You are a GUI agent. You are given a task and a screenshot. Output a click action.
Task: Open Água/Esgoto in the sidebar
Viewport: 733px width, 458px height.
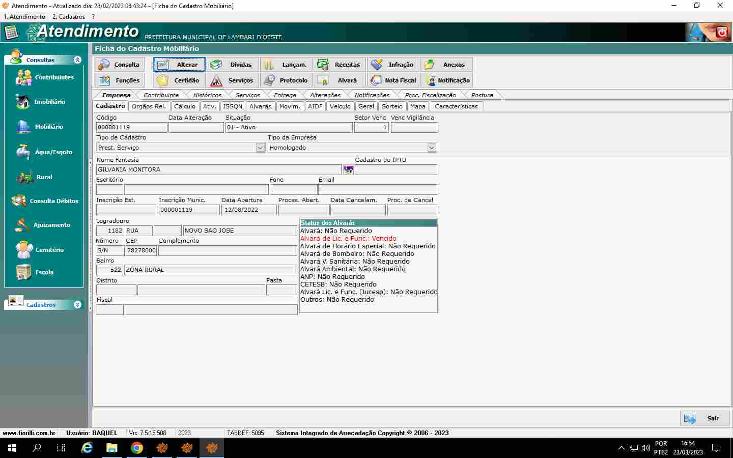44,152
